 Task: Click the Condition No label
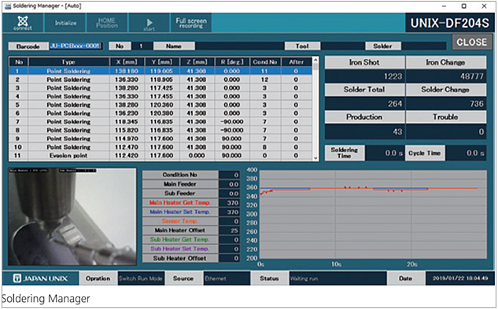(x=180, y=175)
